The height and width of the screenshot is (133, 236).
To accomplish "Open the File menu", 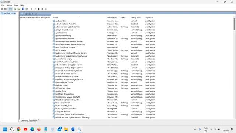I will pos(3,6).
